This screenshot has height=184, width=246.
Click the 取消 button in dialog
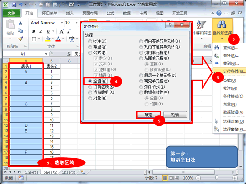pos(175,115)
